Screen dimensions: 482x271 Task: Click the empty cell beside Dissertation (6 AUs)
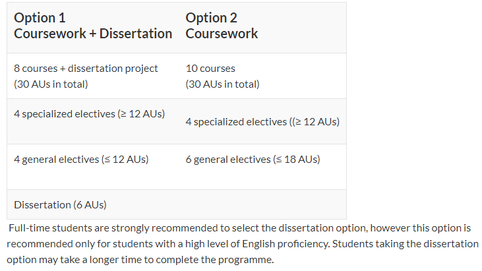(x=262, y=204)
